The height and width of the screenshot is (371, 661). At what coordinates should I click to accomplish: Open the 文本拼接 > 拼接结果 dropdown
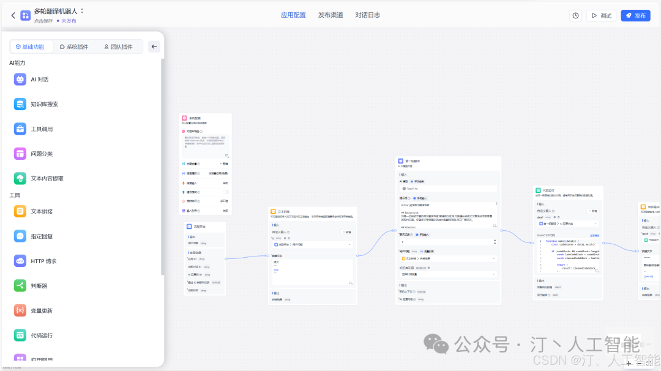click(447, 258)
